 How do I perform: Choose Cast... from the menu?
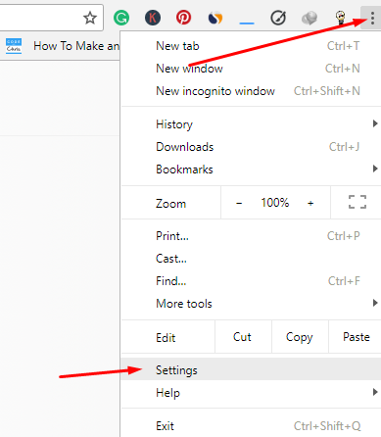(x=251, y=259)
